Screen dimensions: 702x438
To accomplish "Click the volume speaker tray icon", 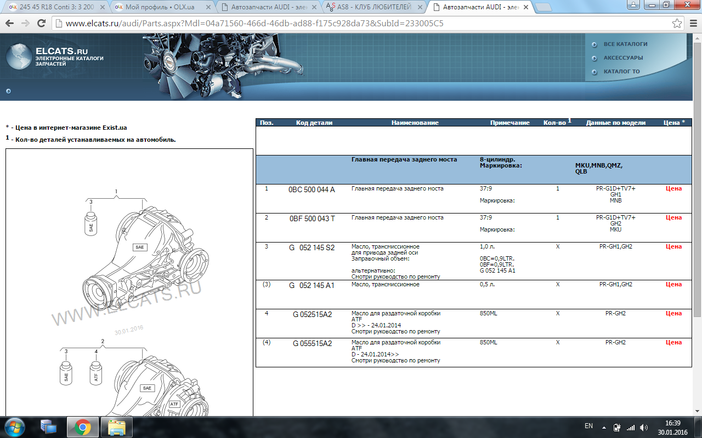I will coord(644,427).
